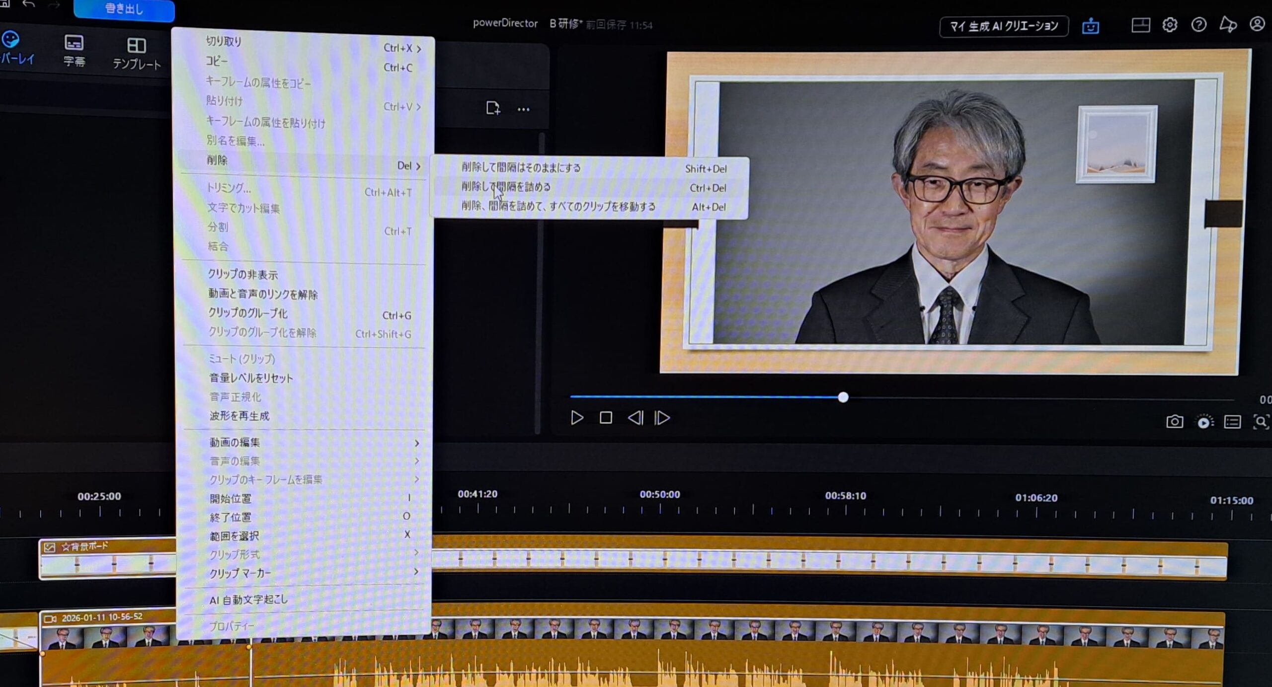Choose 動画と音声のリンクを解除 menu item
The image size is (1272, 687).
(x=263, y=294)
